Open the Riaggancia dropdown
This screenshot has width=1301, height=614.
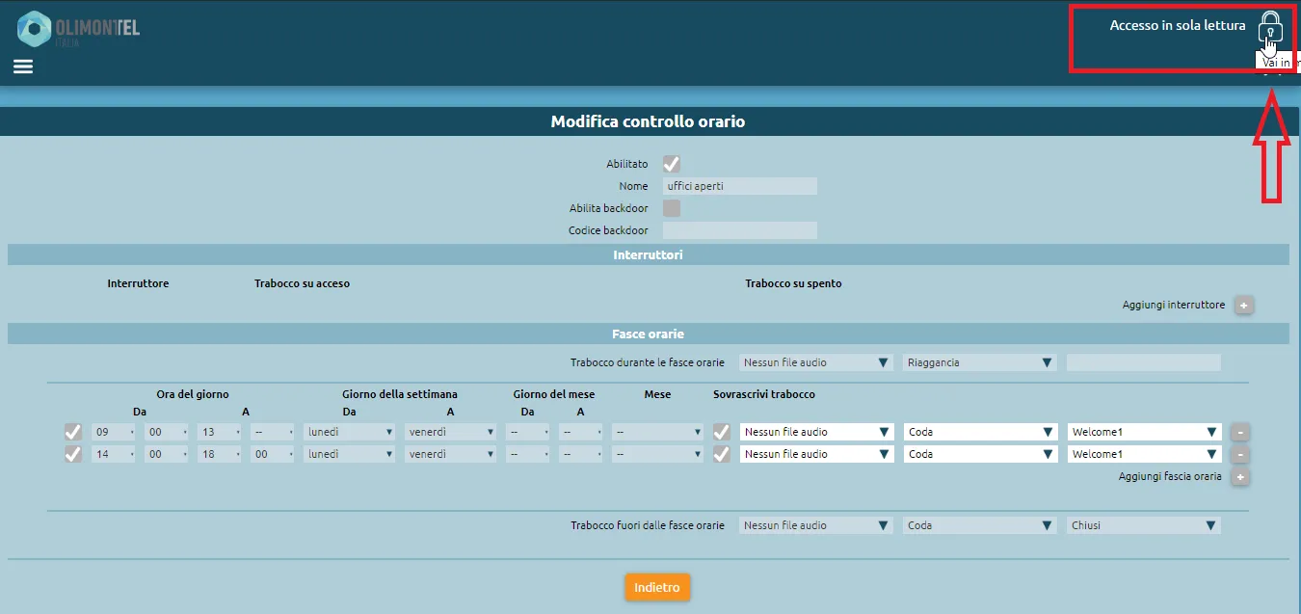pos(980,363)
